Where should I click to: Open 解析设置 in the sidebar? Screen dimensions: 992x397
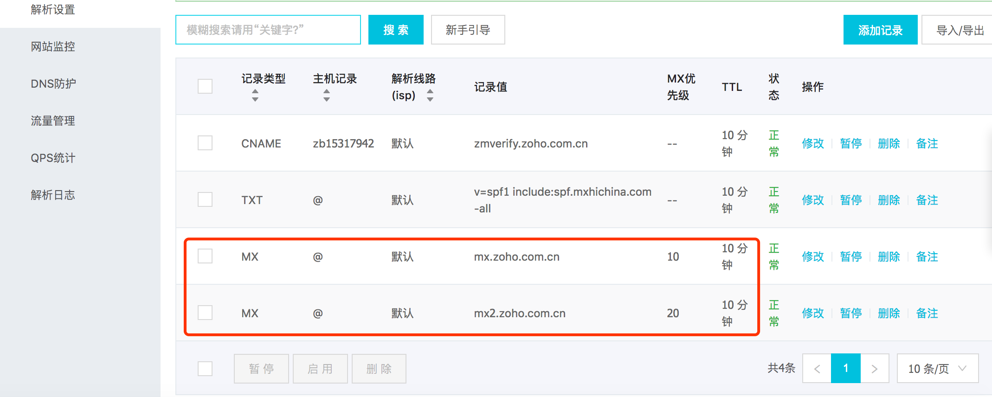(x=53, y=9)
